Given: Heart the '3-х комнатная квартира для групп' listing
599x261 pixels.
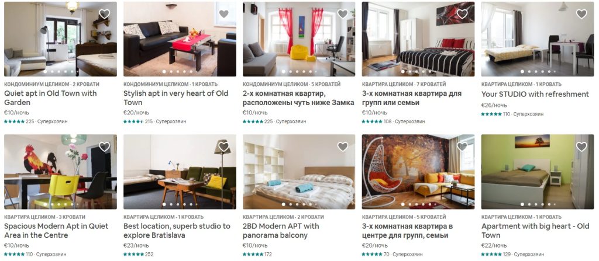Looking at the screenshot, I should pos(462,14).
